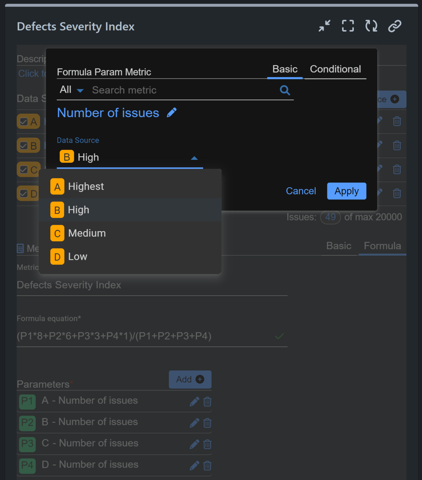422x480 pixels.
Task: Delete the top data source with trash icon
Action: coord(397,121)
